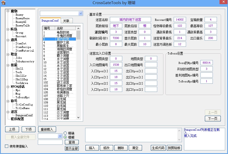Click the application icon in the title bar
228x154 pixels.
[3, 3]
